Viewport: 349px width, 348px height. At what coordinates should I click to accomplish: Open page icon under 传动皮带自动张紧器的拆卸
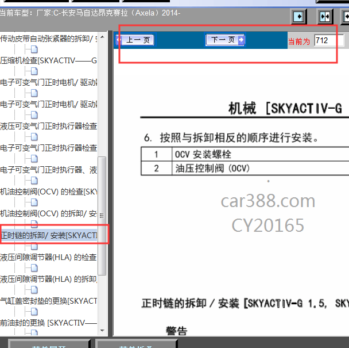coord(34,49)
